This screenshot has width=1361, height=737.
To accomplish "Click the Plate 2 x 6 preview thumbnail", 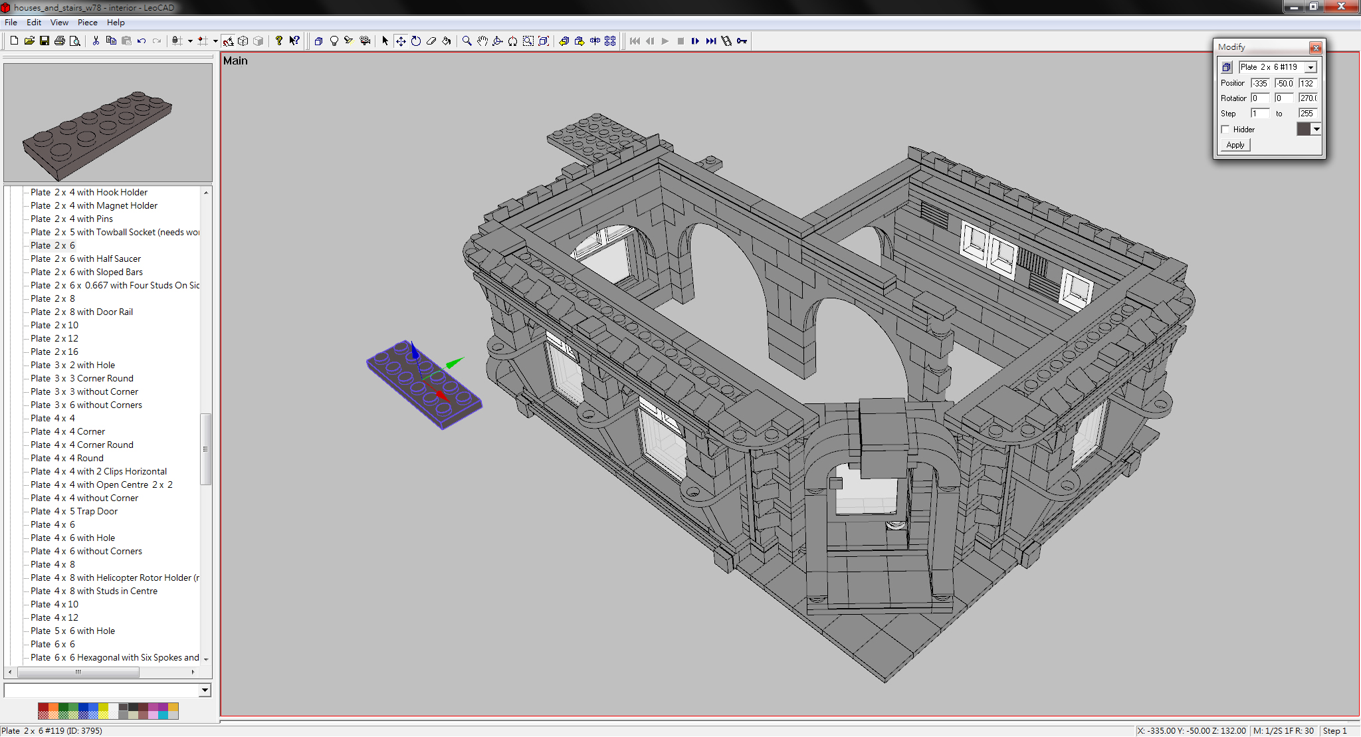I will point(108,122).
